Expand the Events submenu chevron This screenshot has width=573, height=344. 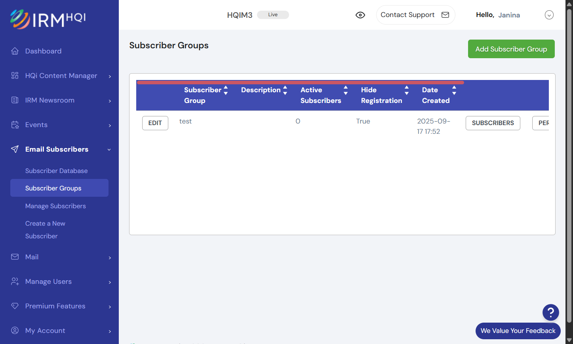[110, 125]
